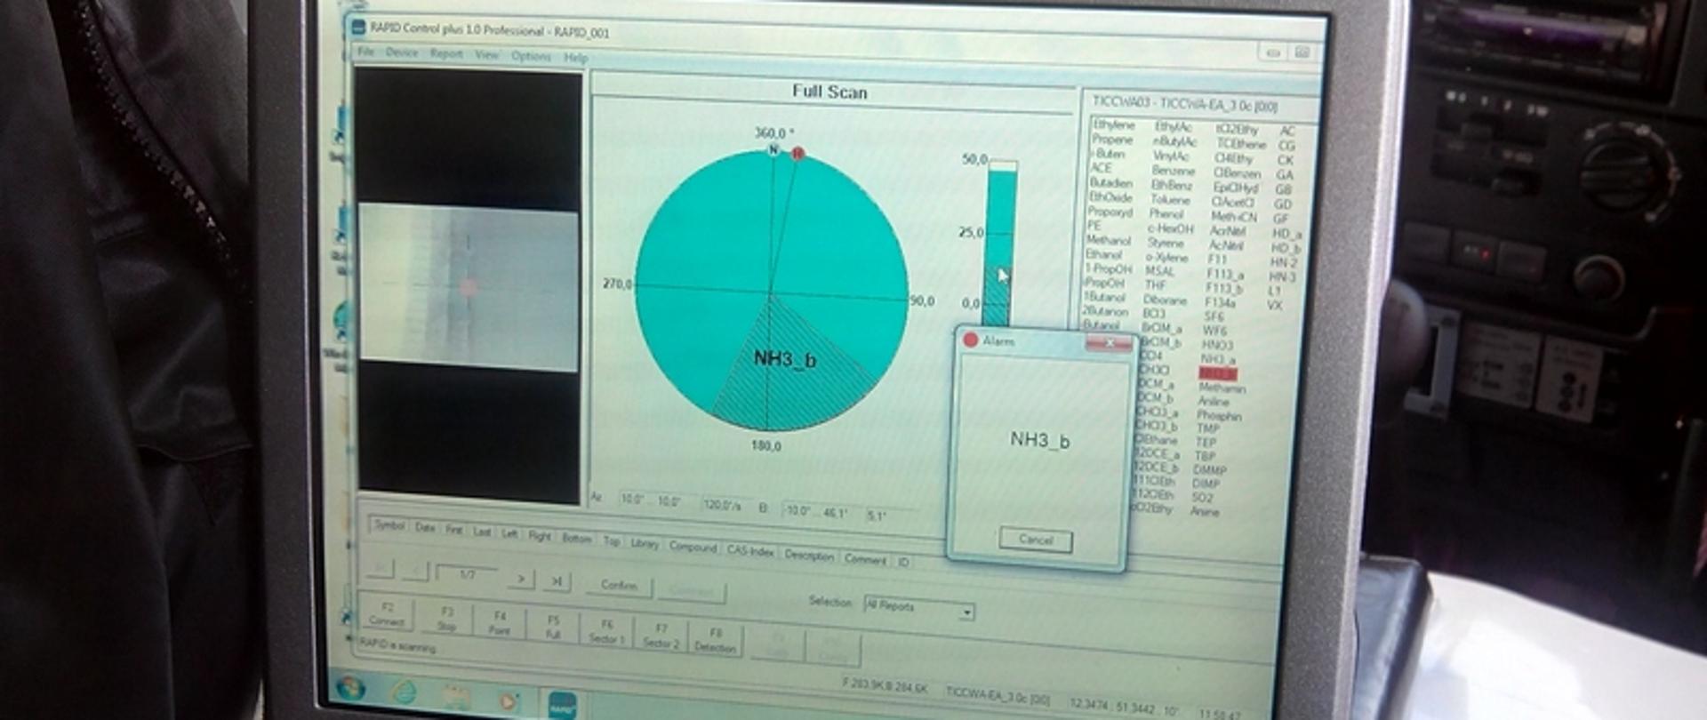The width and height of the screenshot is (1707, 720).
Task: Select the highlighted red NH3_b list entry
Action: click(x=1217, y=373)
